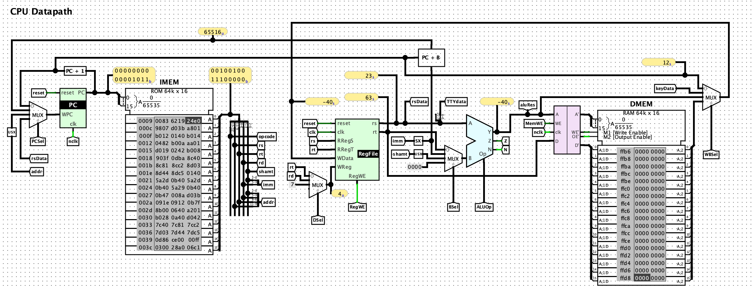Image resolution: width=752 pixels, height=288 pixels.
Task: Click the DMEM row at address ffb6
Action: [x=642, y=151]
